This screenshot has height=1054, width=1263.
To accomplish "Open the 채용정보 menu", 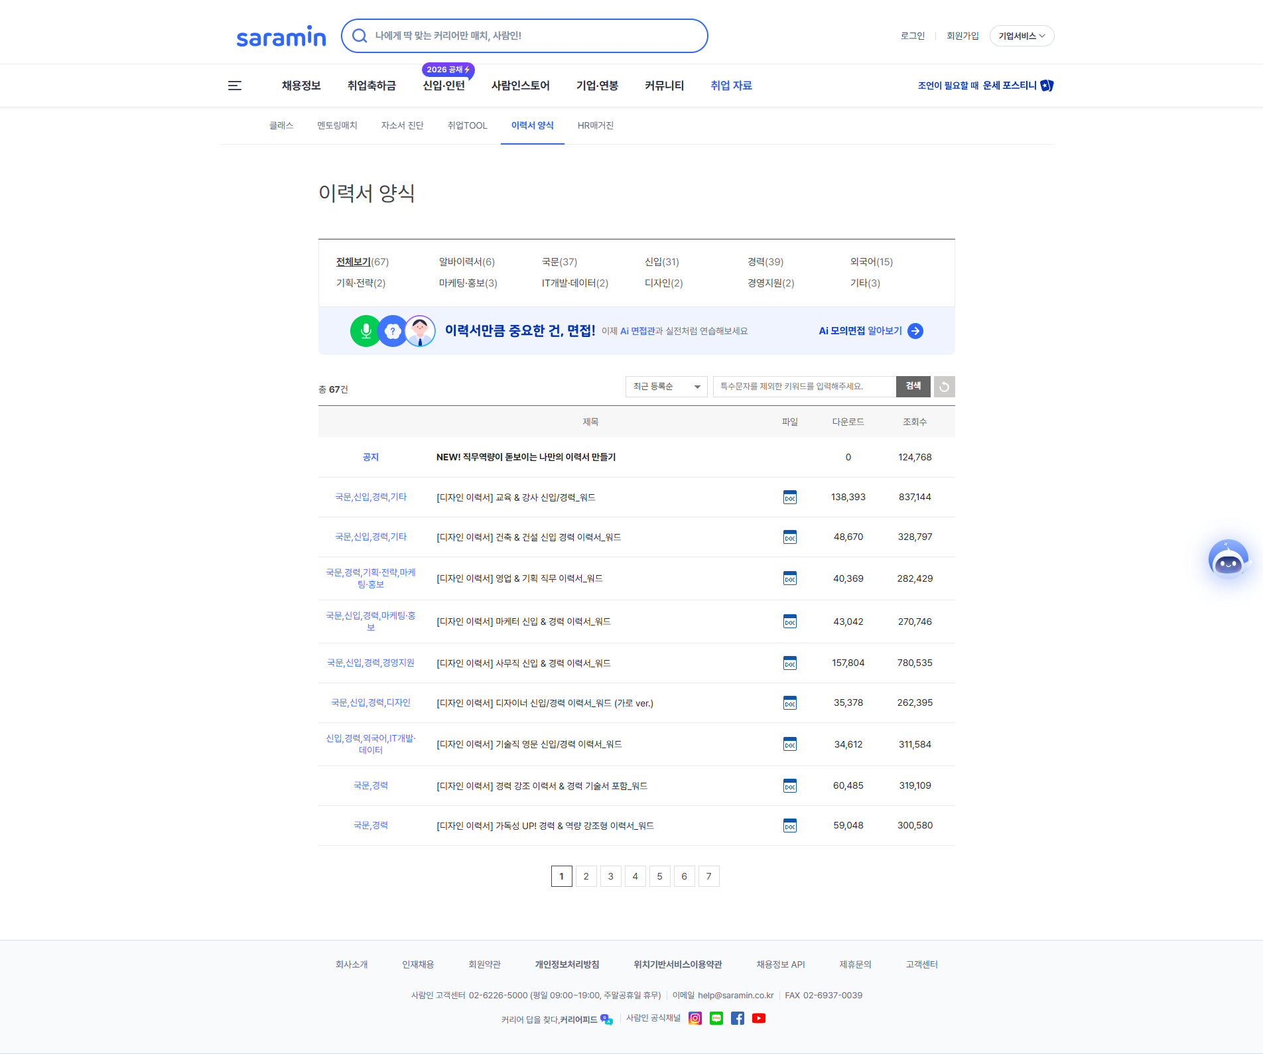I will [x=300, y=86].
